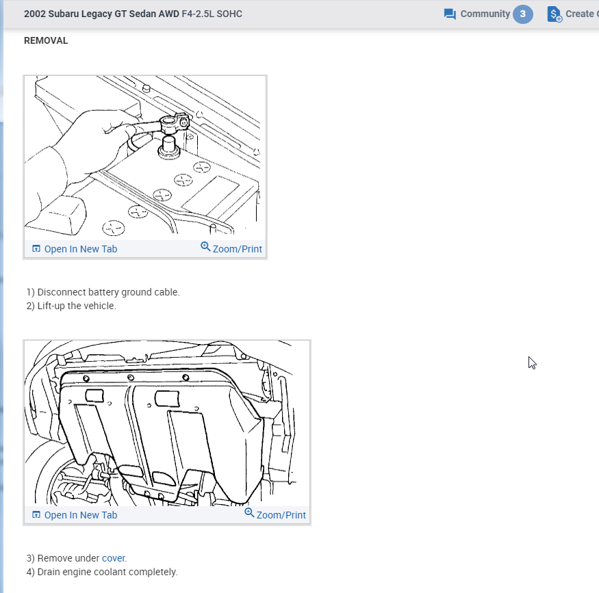599x593 pixels.
Task: Open battery diagram in new tab link
Action: (81, 249)
